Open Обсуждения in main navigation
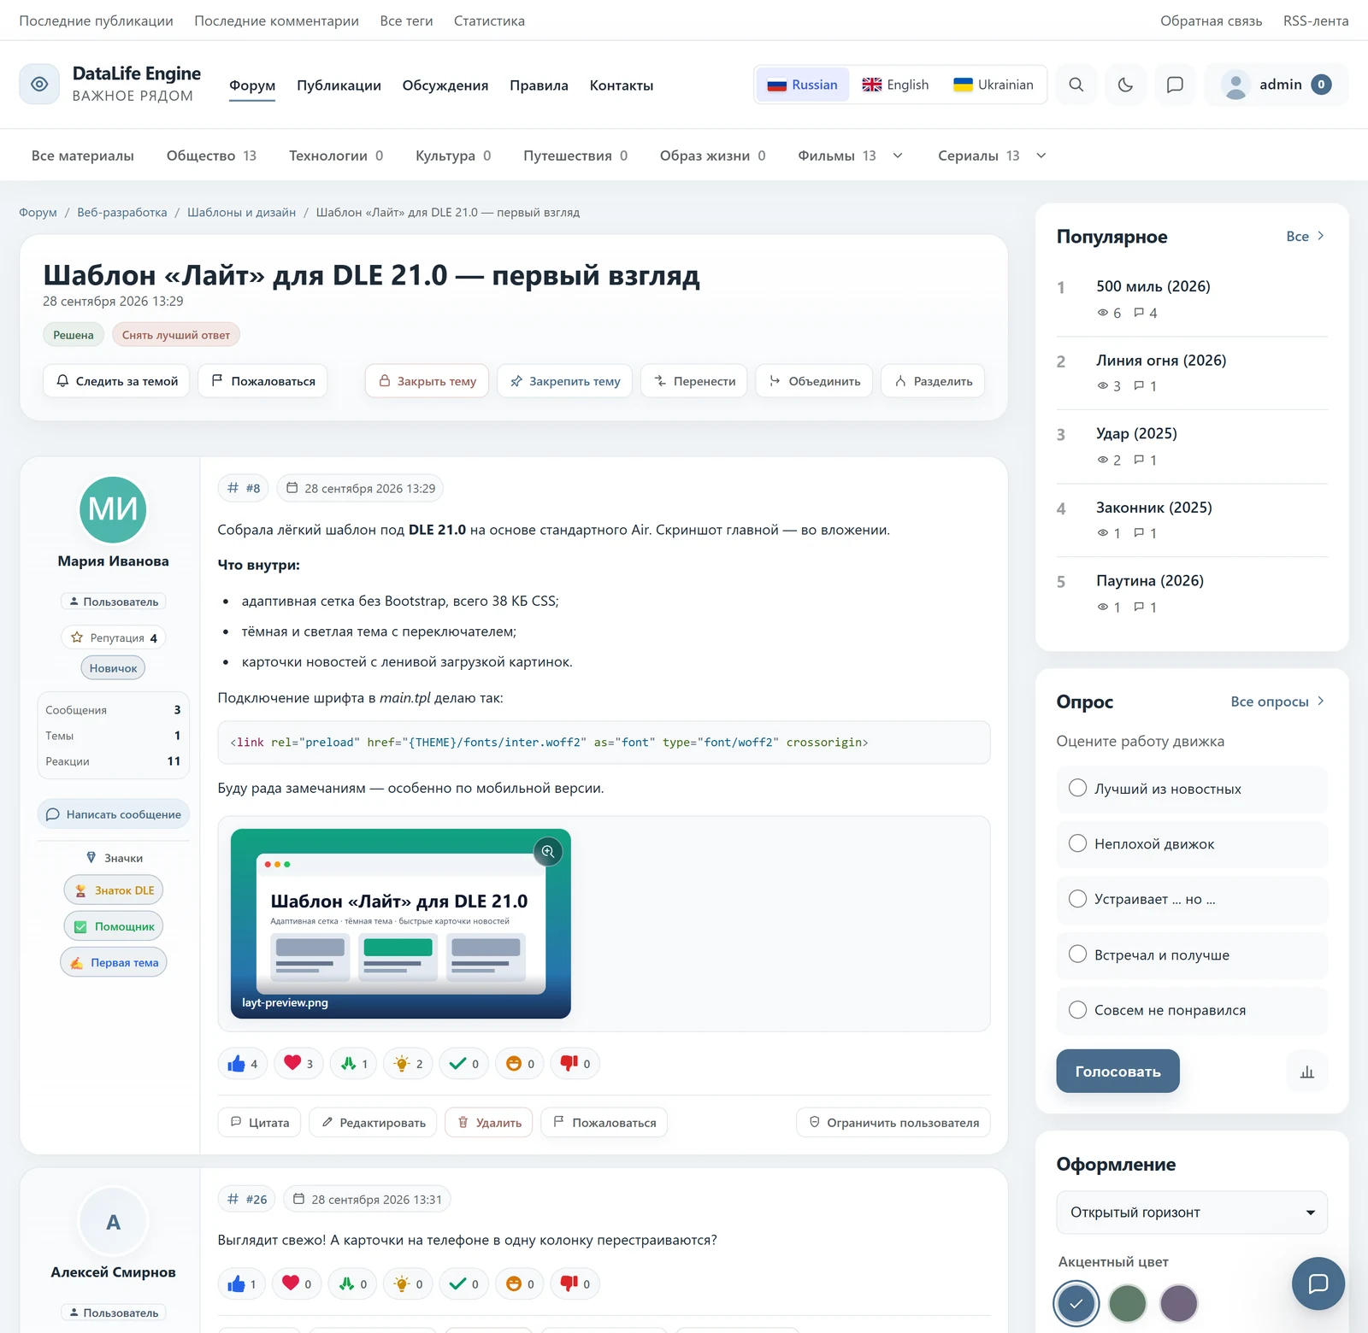Screen dimensions: 1368x1333 point(445,85)
